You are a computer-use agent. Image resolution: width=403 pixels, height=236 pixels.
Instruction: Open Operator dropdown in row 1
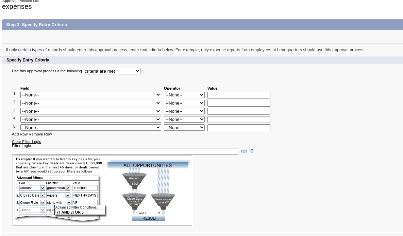[184, 95]
